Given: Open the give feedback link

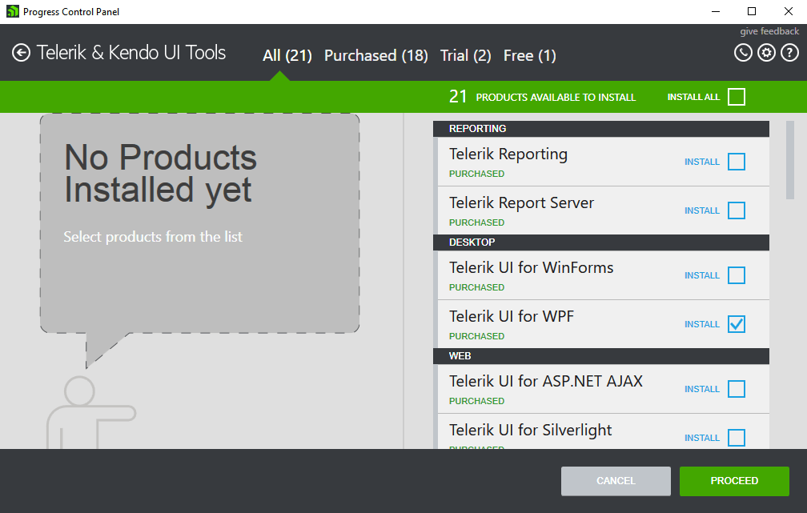Looking at the screenshot, I should (x=769, y=30).
